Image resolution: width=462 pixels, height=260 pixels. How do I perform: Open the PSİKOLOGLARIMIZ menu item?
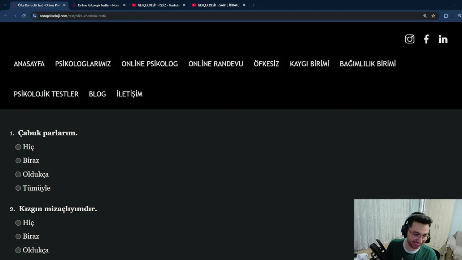(x=83, y=64)
